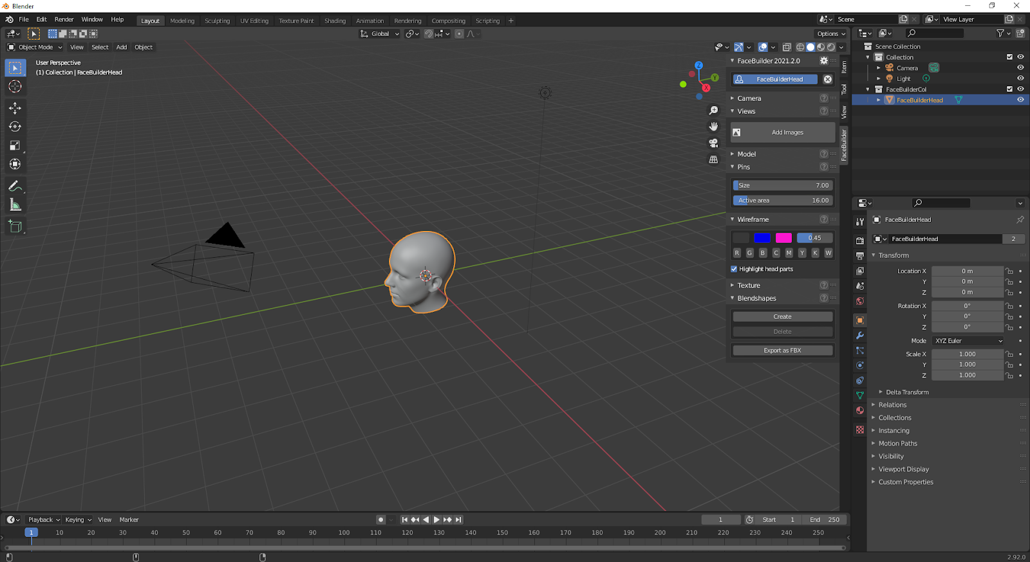Click the Select Box tool
Viewport: 1030px width, 562px height.
15,68
